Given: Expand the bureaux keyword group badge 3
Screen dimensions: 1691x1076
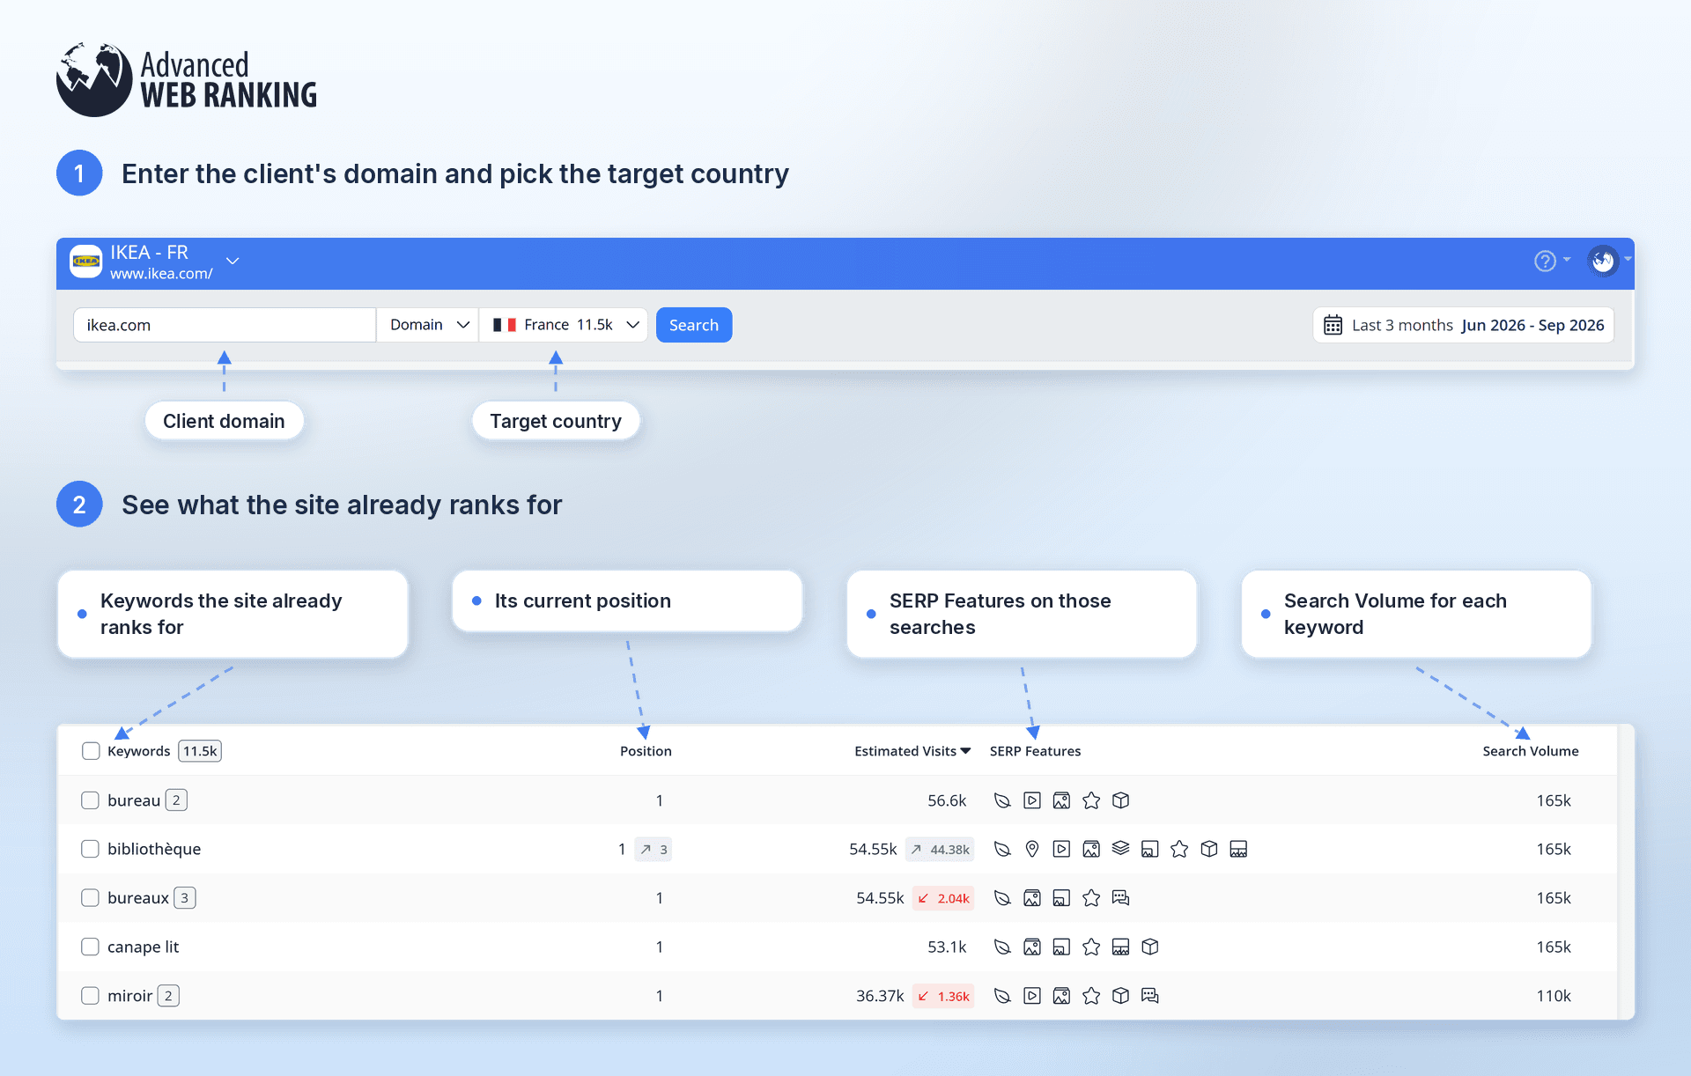Looking at the screenshot, I should pos(184,898).
